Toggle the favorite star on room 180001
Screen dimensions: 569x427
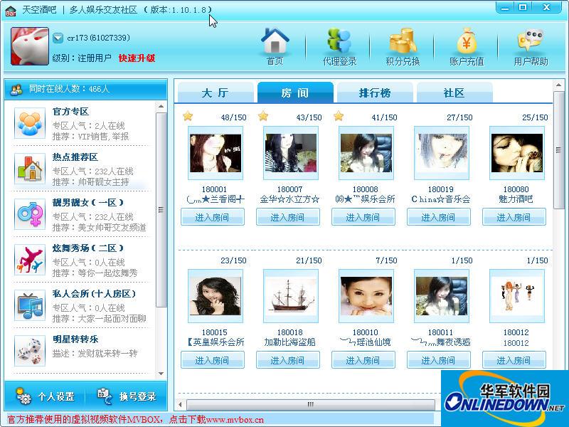pyautogui.click(x=188, y=115)
